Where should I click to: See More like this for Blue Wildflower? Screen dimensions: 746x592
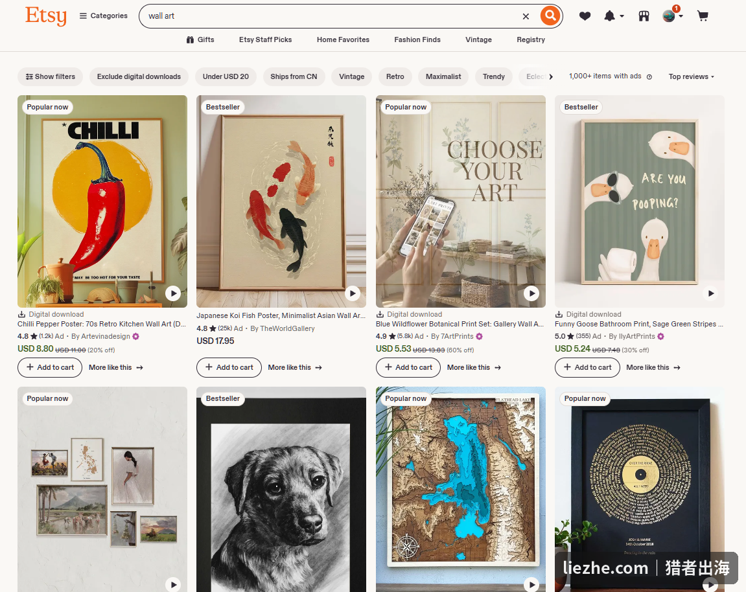click(474, 367)
